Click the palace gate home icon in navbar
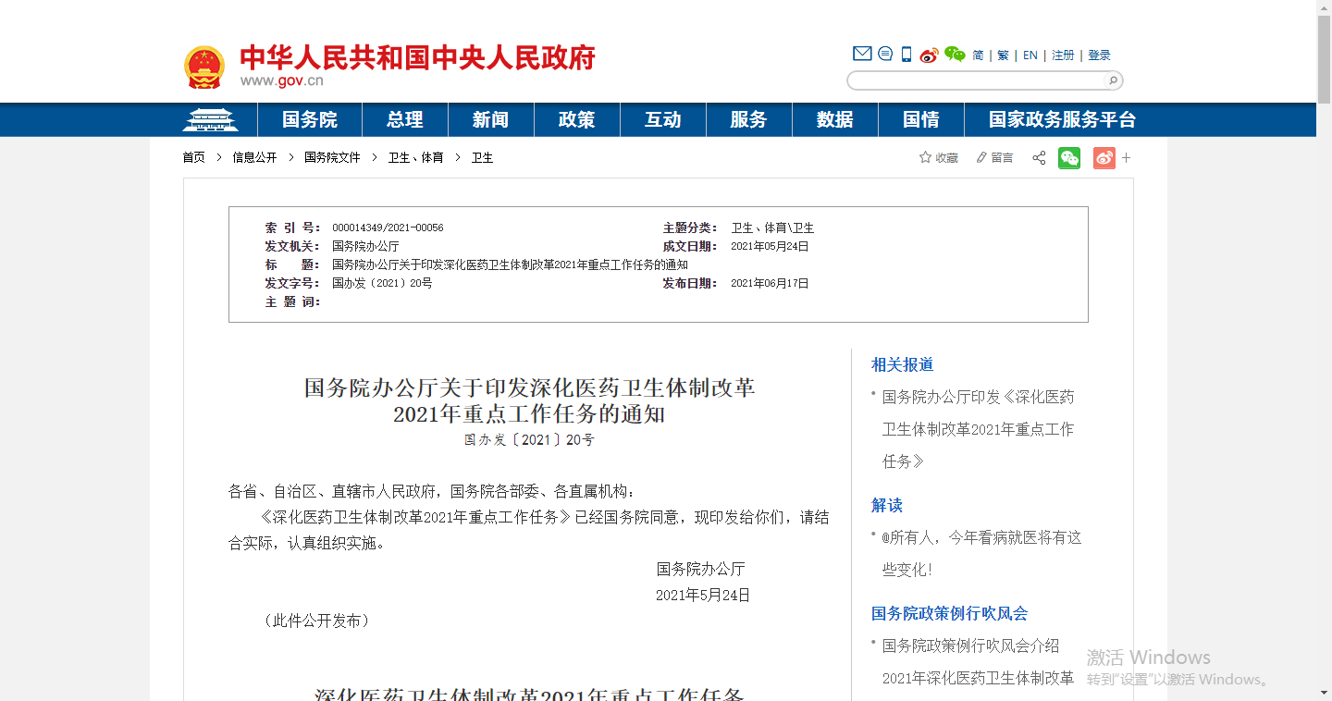 [210, 120]
